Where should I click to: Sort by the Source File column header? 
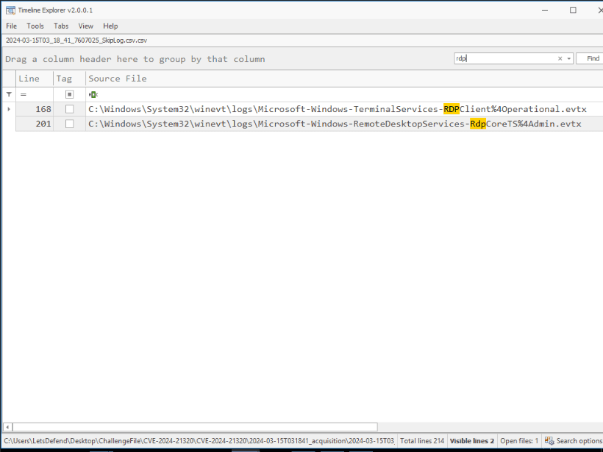pos(344,79)
